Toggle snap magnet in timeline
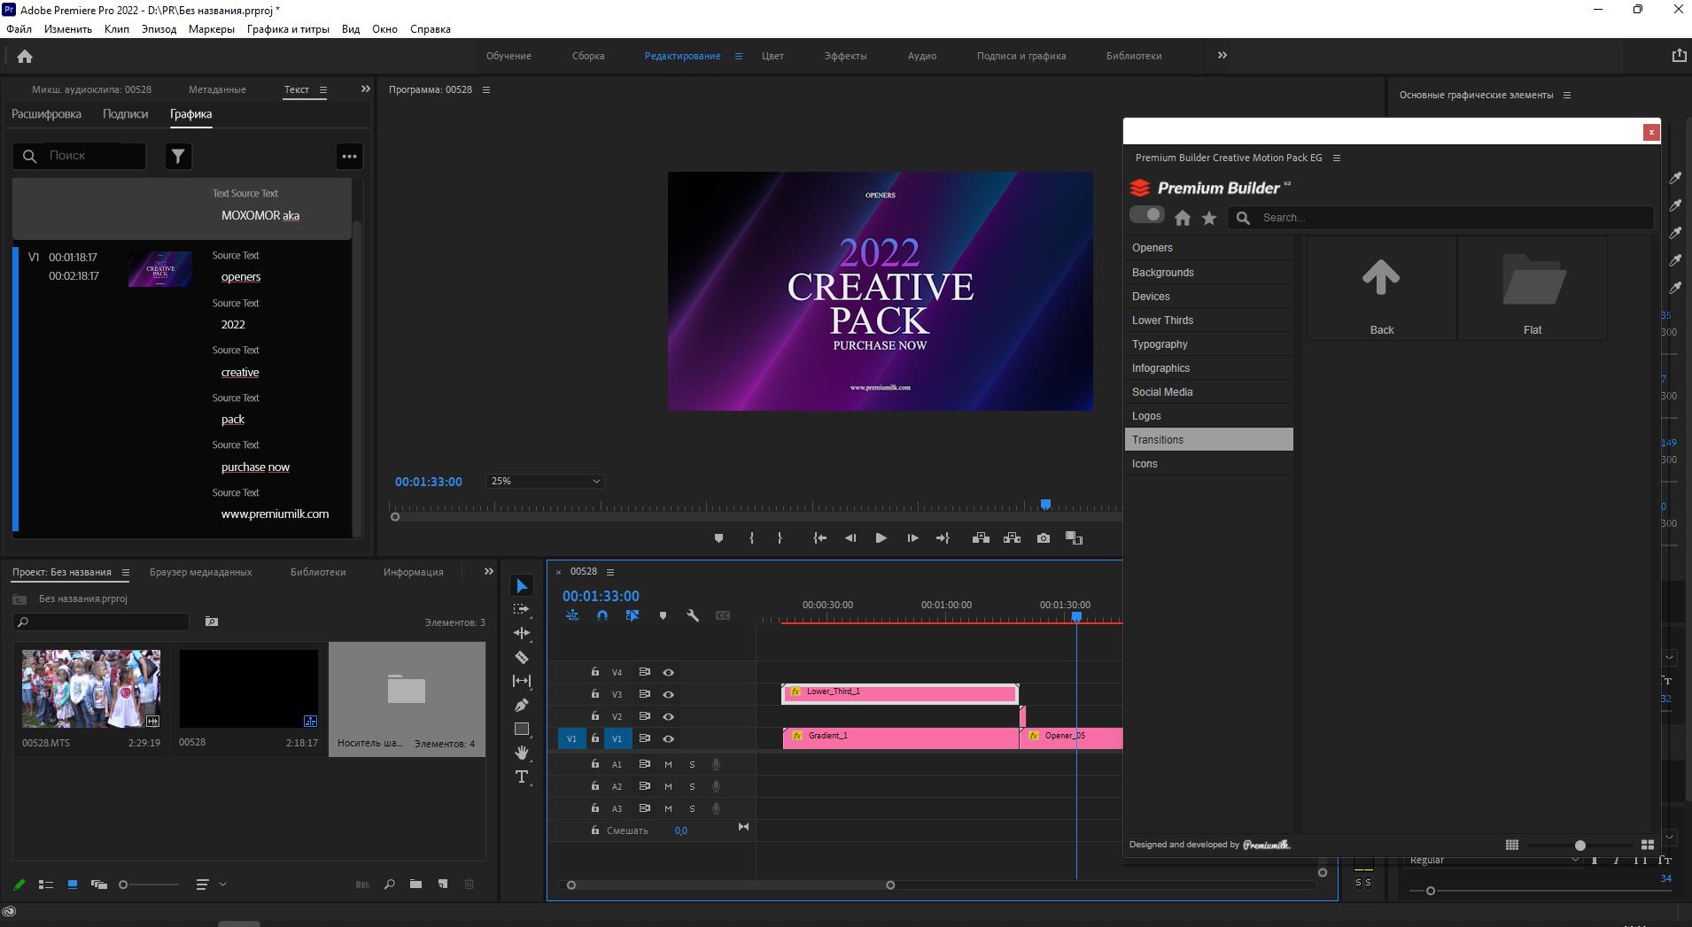Screen dimensions: 1692x927 (x=602, y=615)
